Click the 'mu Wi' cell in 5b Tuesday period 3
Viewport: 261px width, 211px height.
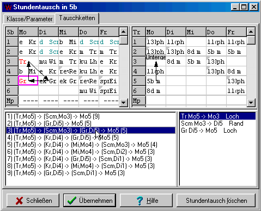point(48,61)
